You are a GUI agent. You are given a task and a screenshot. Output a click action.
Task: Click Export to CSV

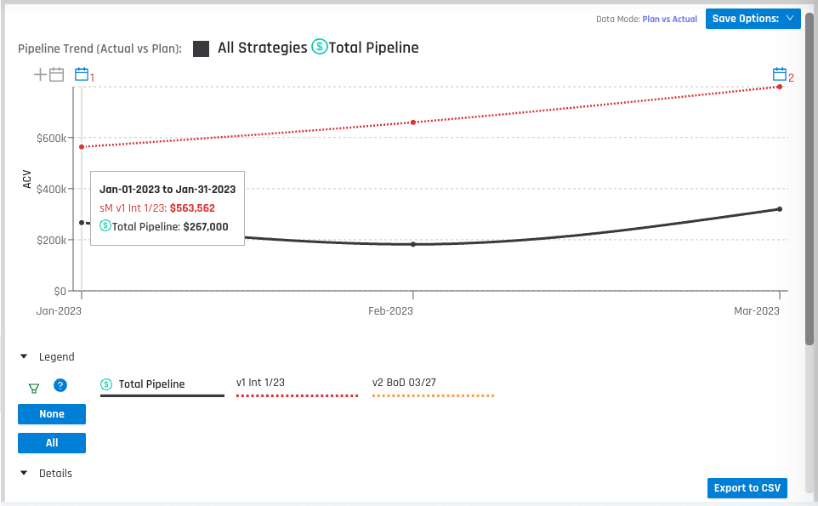coord(747,488)
